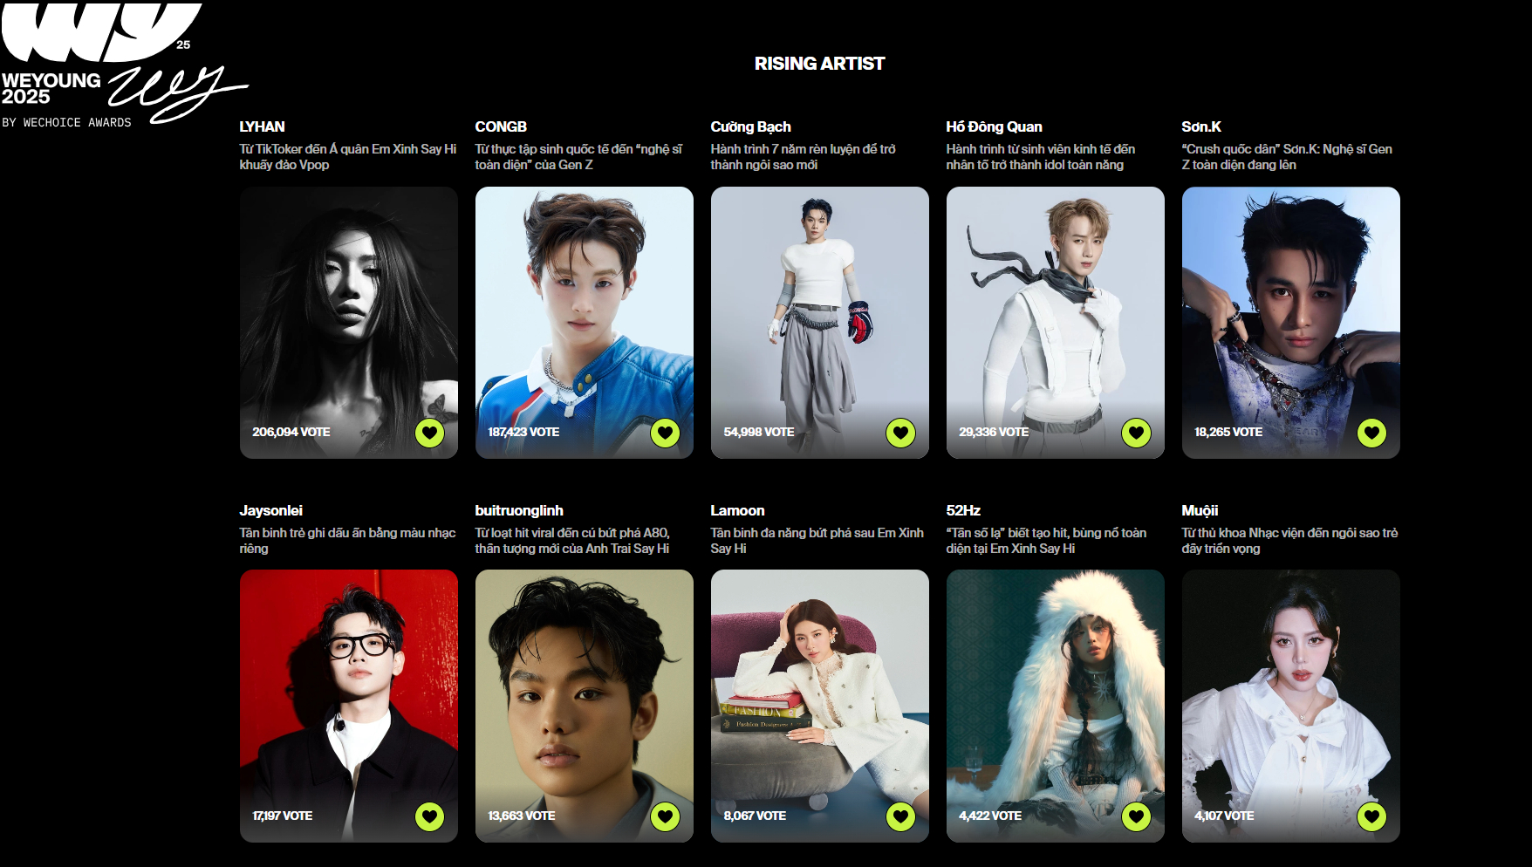
Task: Vote for Sơn.K using the heart icon
Action: (x=1371, y=433)
